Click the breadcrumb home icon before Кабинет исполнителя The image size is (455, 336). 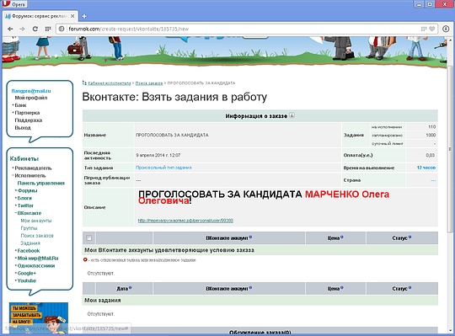tap(84, 83)
